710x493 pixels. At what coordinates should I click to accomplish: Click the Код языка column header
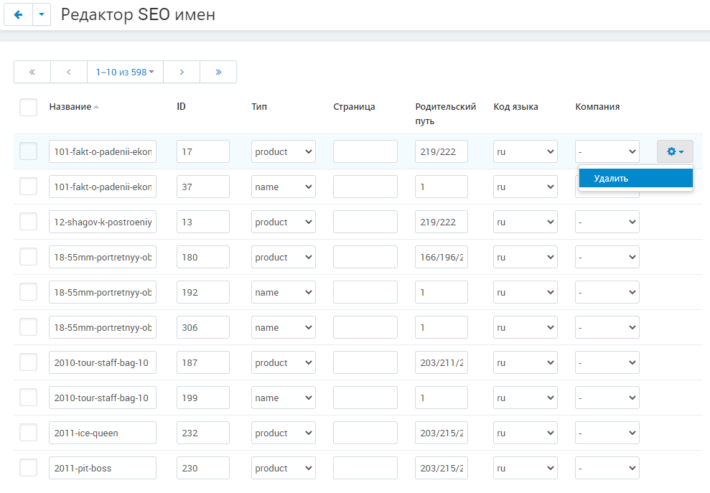(515, 107)
